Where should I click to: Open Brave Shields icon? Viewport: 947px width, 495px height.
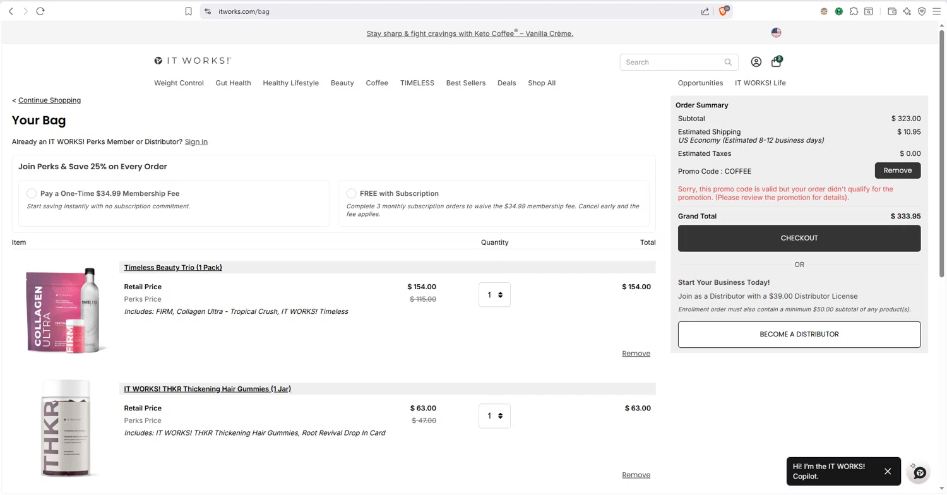(724, 11)
